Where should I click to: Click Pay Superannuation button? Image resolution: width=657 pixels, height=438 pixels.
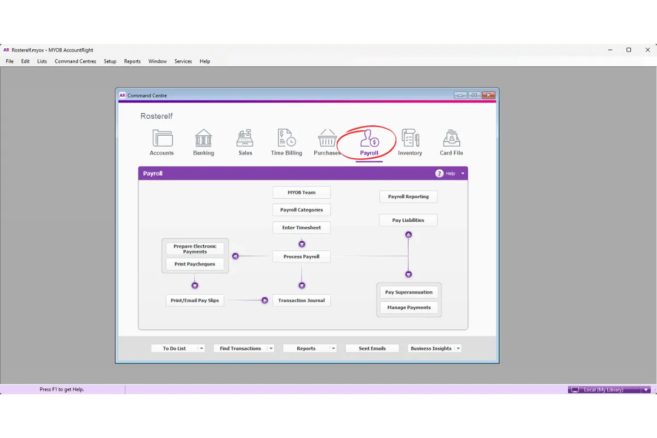point(409,292)
